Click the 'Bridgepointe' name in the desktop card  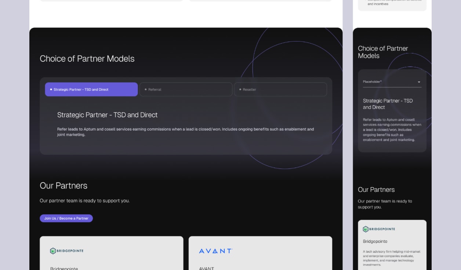64,268
